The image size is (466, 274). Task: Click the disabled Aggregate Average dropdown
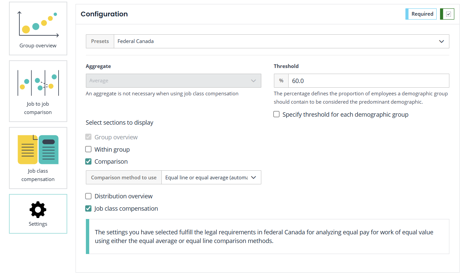(173, 81)
